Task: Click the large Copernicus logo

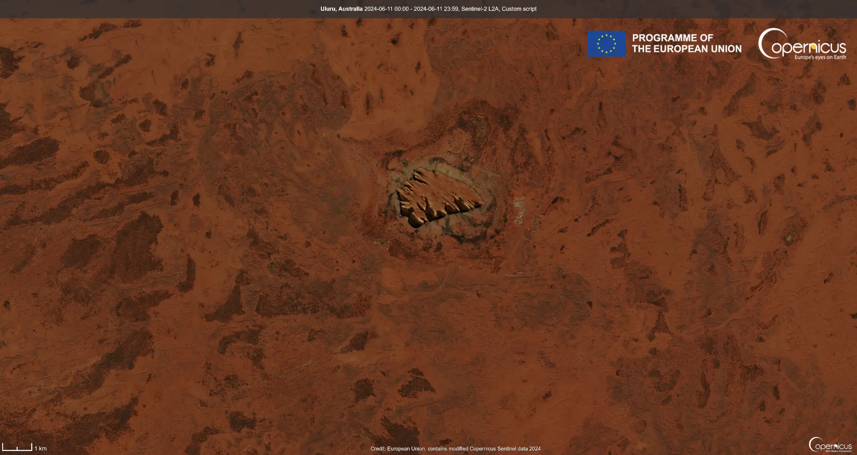Action: [x=802, y=44]
